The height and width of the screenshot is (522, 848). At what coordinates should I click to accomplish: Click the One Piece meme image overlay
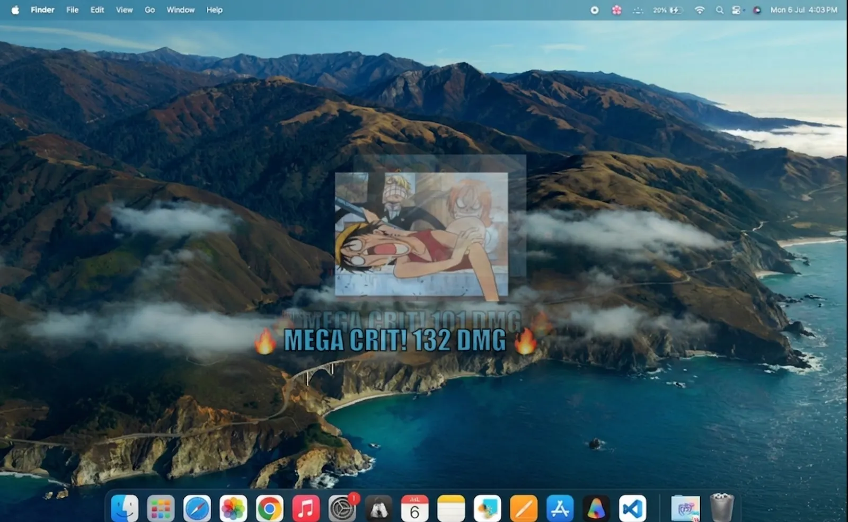(421, 234)
